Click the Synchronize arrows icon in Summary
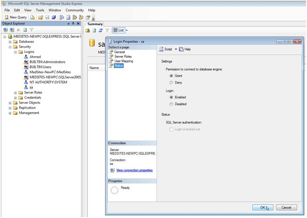 pyautogui.click(x=101, y=31)
